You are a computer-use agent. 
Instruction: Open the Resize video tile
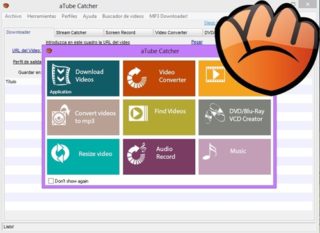pos(83,157)
